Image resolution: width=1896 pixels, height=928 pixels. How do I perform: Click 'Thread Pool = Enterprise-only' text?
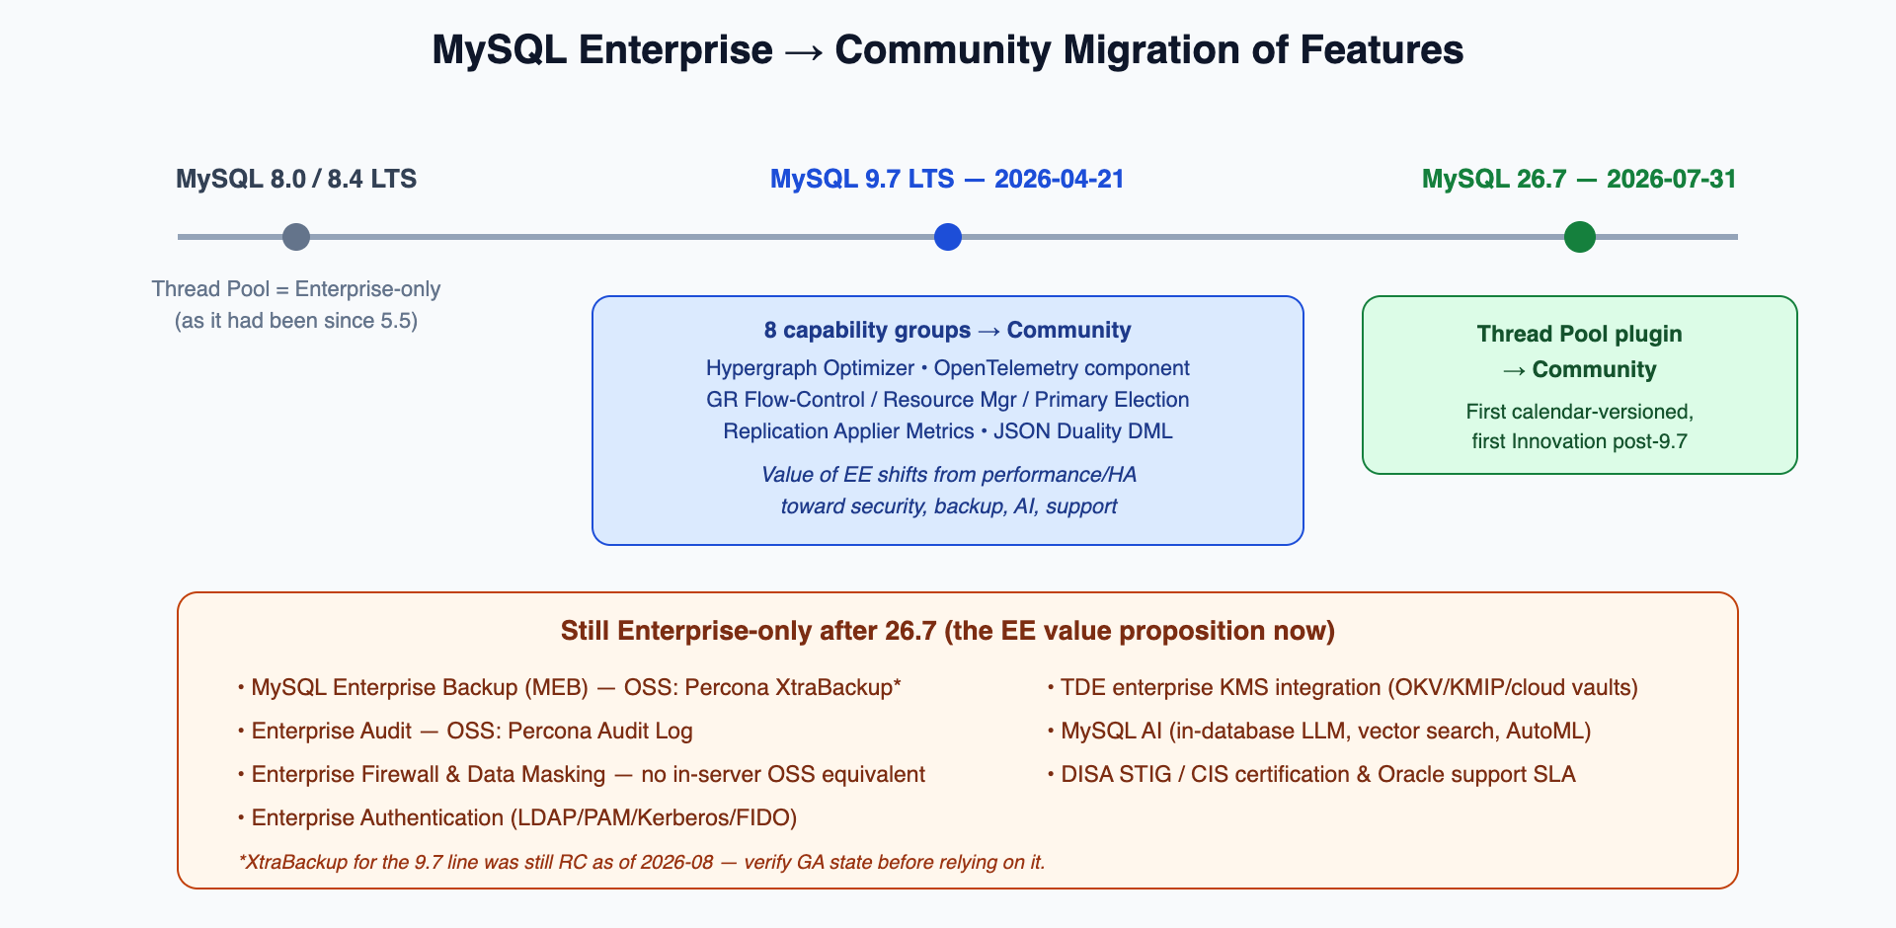296,289
